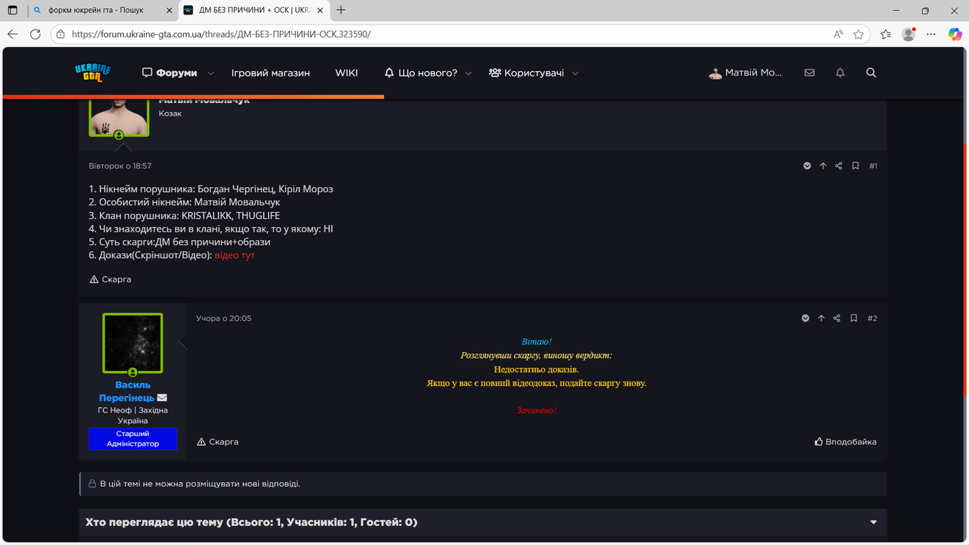Report post #2 with Скарга

tap(217, 441)
